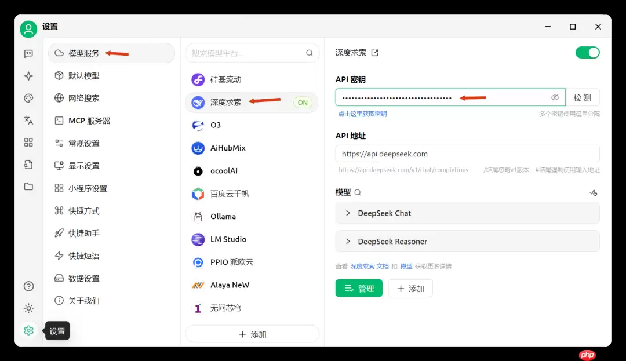The height and width of the screenshot is (361, 626).
Task: Click the AI assistants sparkle icon in sidebar
Action: pyautogui.click(x=28, y=75)
